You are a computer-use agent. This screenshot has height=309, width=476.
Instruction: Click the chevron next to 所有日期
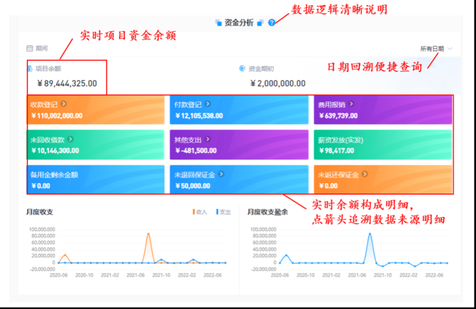click(x=450, y=49)
